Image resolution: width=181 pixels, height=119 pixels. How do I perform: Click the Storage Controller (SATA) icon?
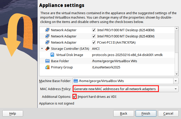(47, 49)
